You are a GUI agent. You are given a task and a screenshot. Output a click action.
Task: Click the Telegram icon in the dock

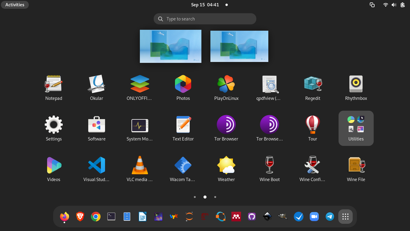click(x=330, y=217)
